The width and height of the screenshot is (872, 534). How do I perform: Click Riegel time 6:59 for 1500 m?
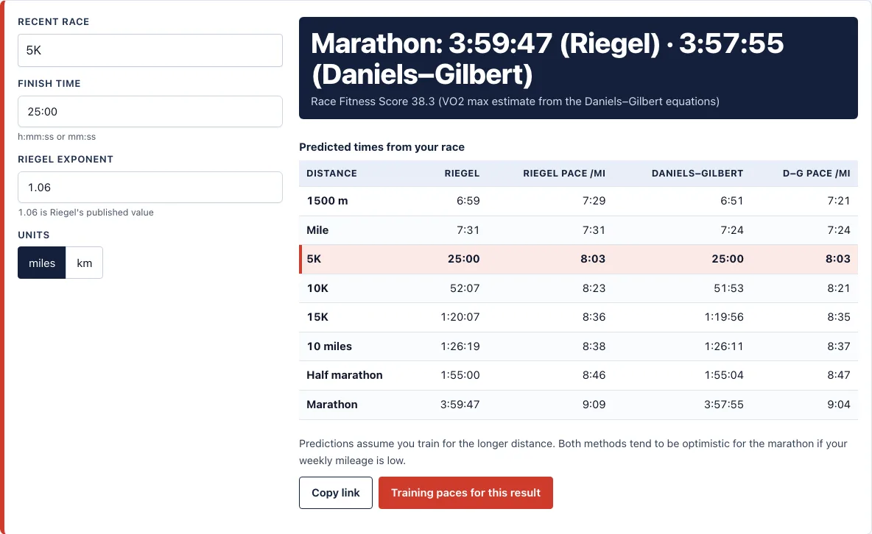[468, 201]
